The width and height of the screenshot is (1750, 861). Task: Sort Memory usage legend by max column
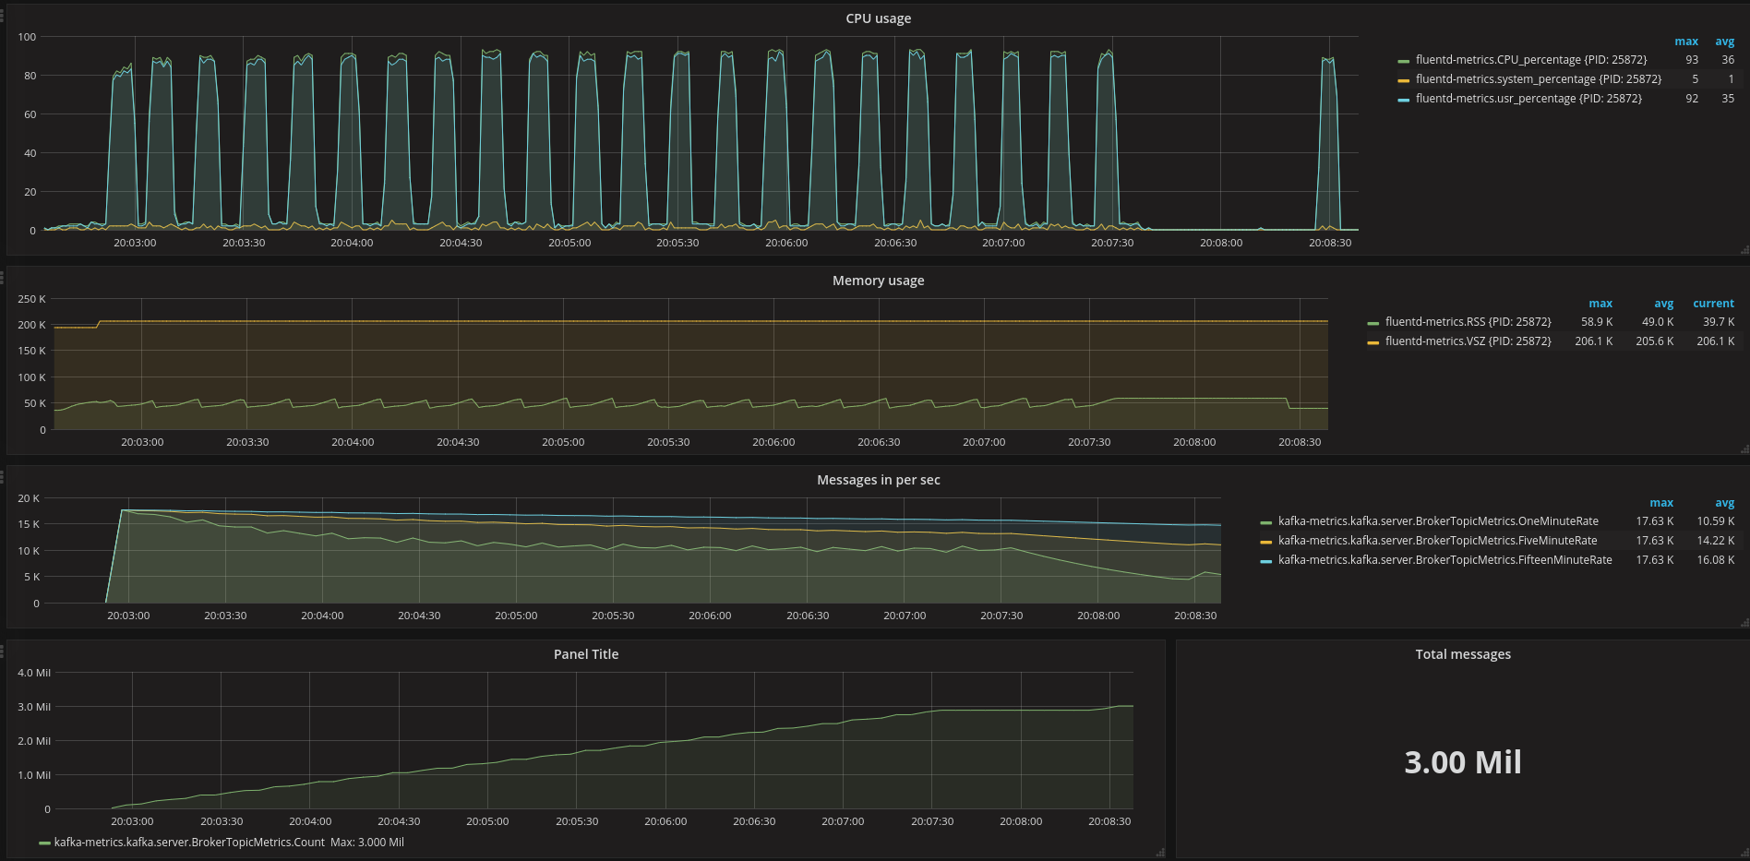tap(1600, 304)
